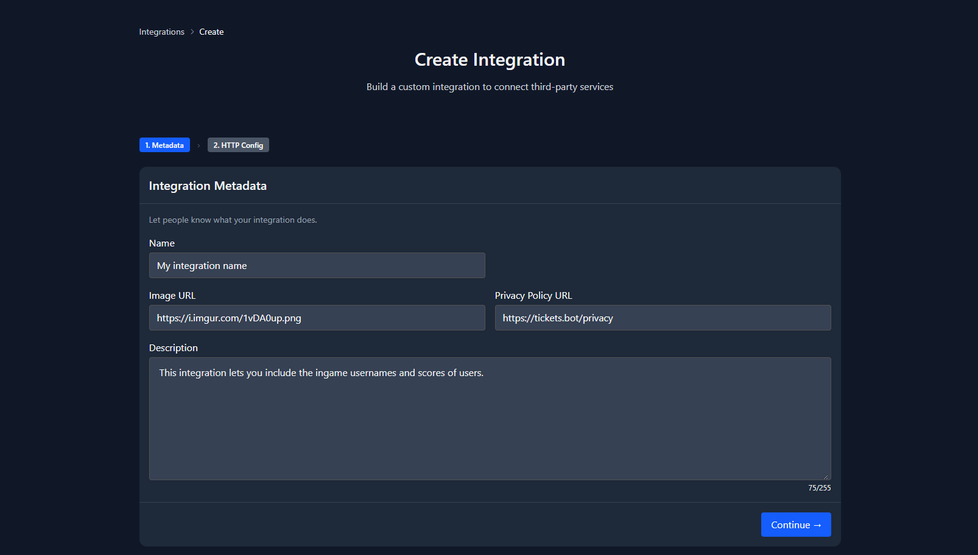Click the 75/255 character counter
Screen dimensions: 978x555
(819, 488)
